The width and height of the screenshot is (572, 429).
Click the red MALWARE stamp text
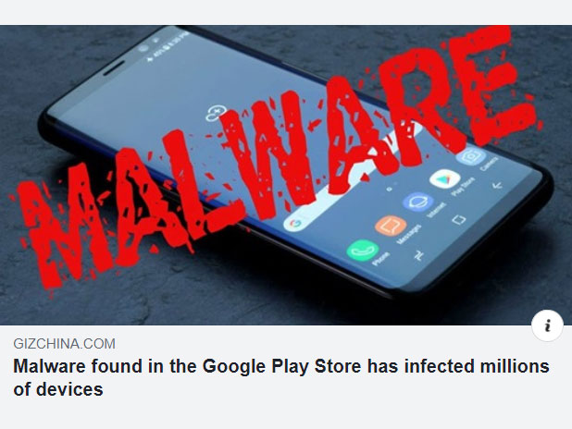[278, 157]
